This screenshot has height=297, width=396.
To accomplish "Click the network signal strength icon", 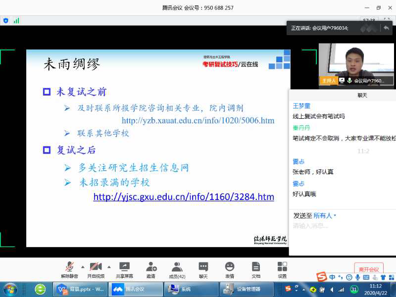I will [16, 20].
